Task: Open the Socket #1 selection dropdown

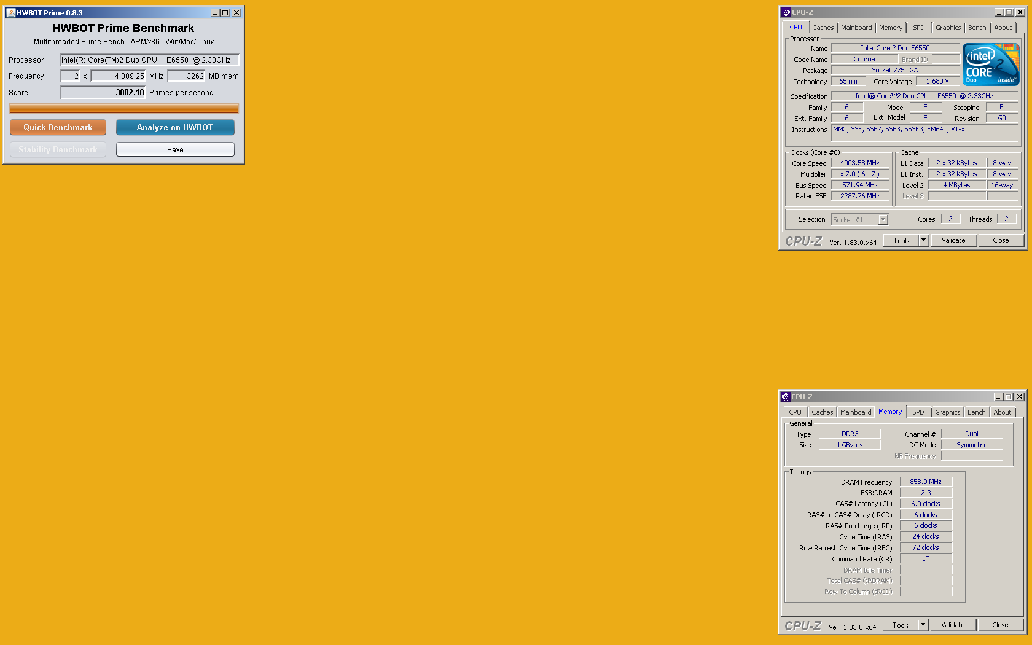Action: click(860, 219)
